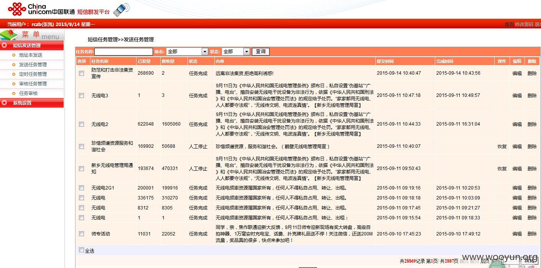Focus the 任务名称 search input field

coord(123,51)
